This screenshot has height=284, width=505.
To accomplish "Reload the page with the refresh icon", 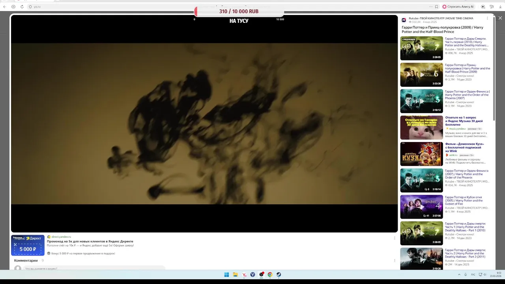I will click(x=22, y=7).
